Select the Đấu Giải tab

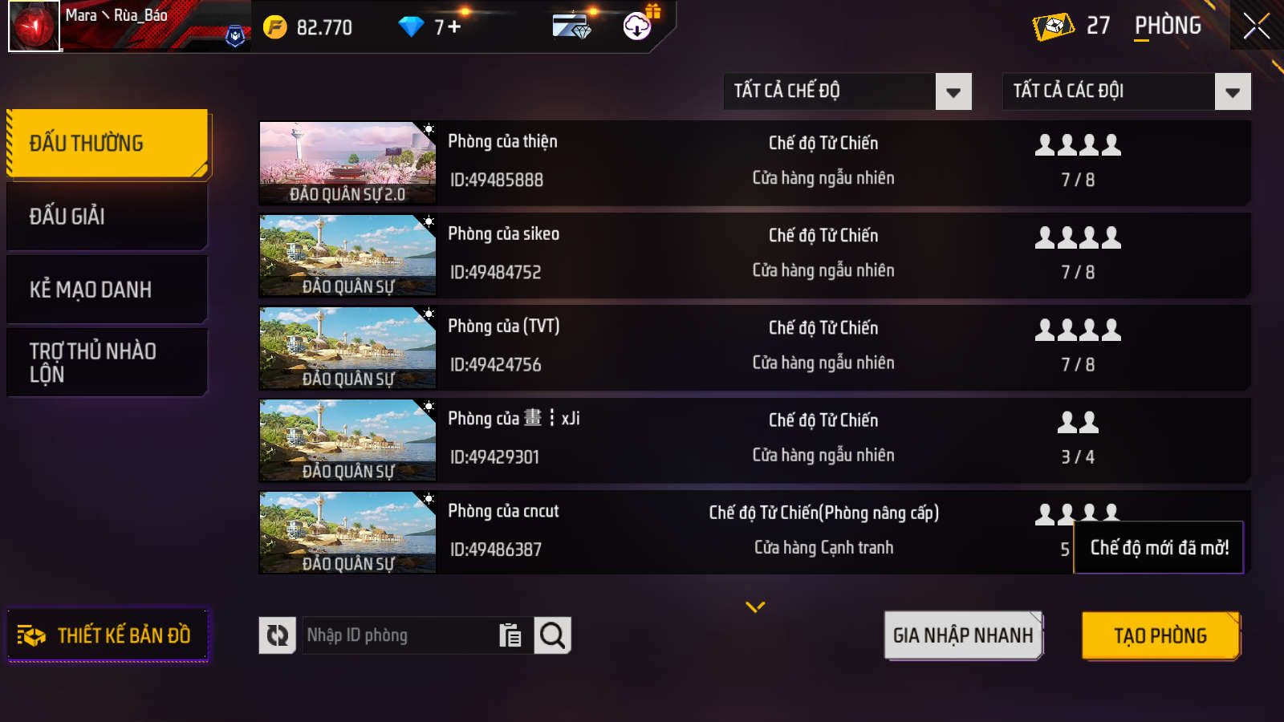[x=107, y=217]
